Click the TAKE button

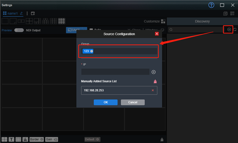pyautogui.click(x=74, y=30)
